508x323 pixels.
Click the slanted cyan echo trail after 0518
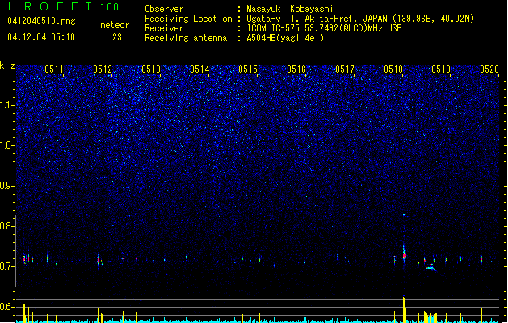(x=431, y=268)
